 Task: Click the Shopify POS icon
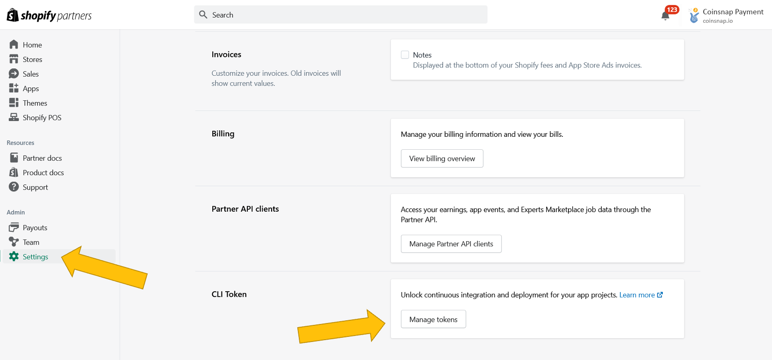pyautogui.click(x=14, y=117)
